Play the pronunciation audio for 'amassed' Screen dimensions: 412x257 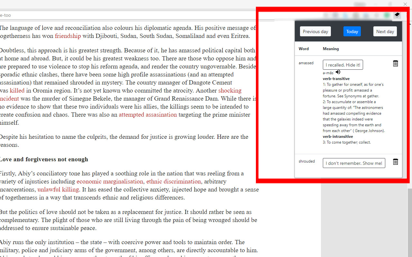pos(338,72)
